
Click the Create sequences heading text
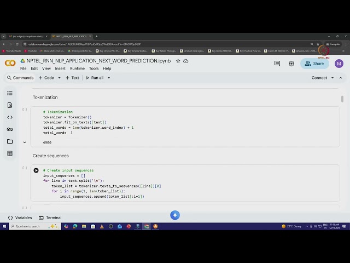coord(51,156)
